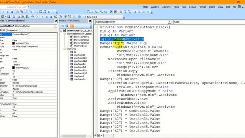Open the Help menu
The image size is (245, 138).
145,7
